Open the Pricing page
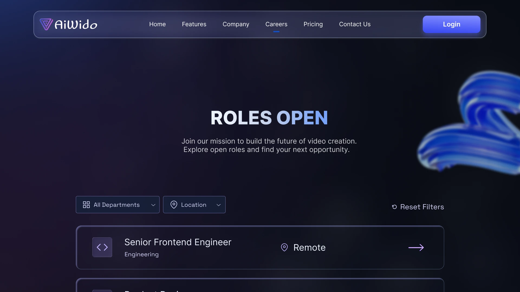Viewport: 520px width, 292px height. tap(313, 24)
